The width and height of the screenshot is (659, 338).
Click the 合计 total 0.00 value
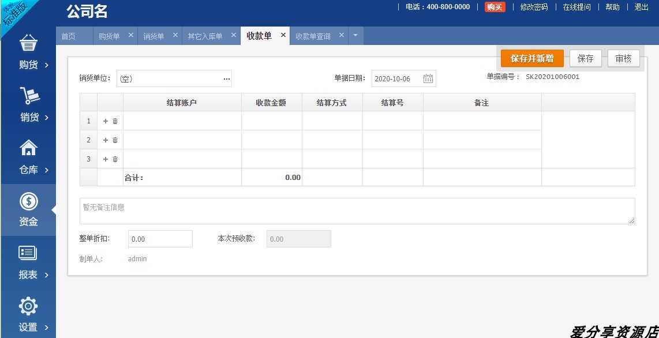tap(293, 177)
